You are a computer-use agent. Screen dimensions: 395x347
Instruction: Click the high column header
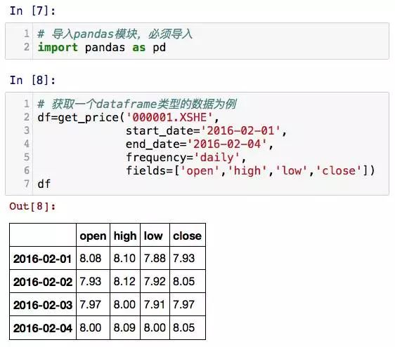coord(125,235)
